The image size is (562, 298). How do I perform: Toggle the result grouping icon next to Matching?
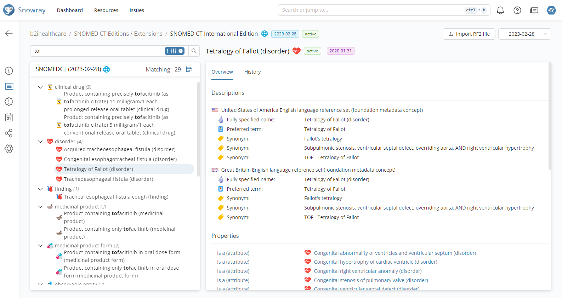click(189, 69)
